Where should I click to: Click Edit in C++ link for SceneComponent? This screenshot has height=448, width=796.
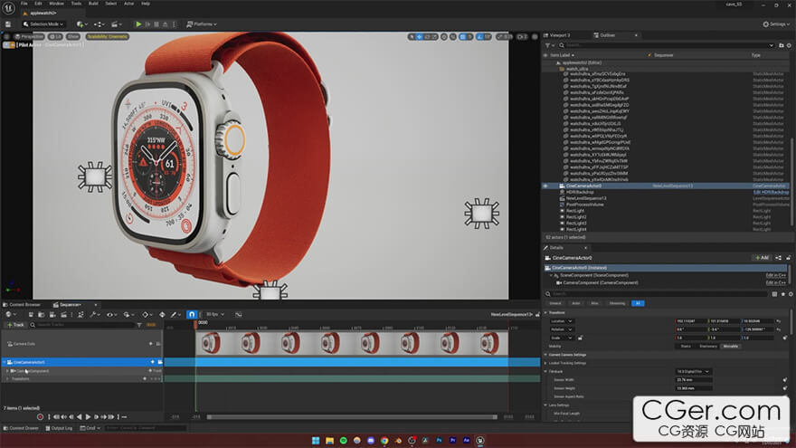(x=776, y=275)
